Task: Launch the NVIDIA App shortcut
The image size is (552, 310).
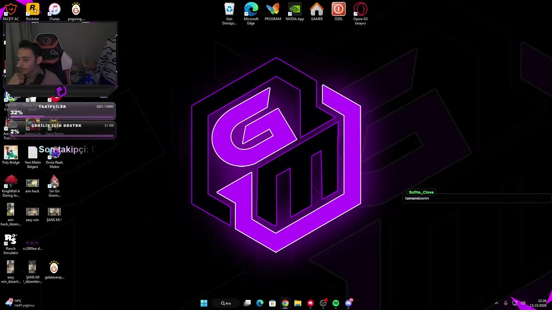Action: pyautogui.click(x=295, y=12)
